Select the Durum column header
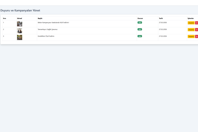198x132 pixels. 140,18
